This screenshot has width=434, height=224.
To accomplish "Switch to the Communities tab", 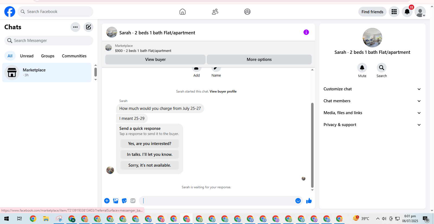I will click(x=74, y=56).
